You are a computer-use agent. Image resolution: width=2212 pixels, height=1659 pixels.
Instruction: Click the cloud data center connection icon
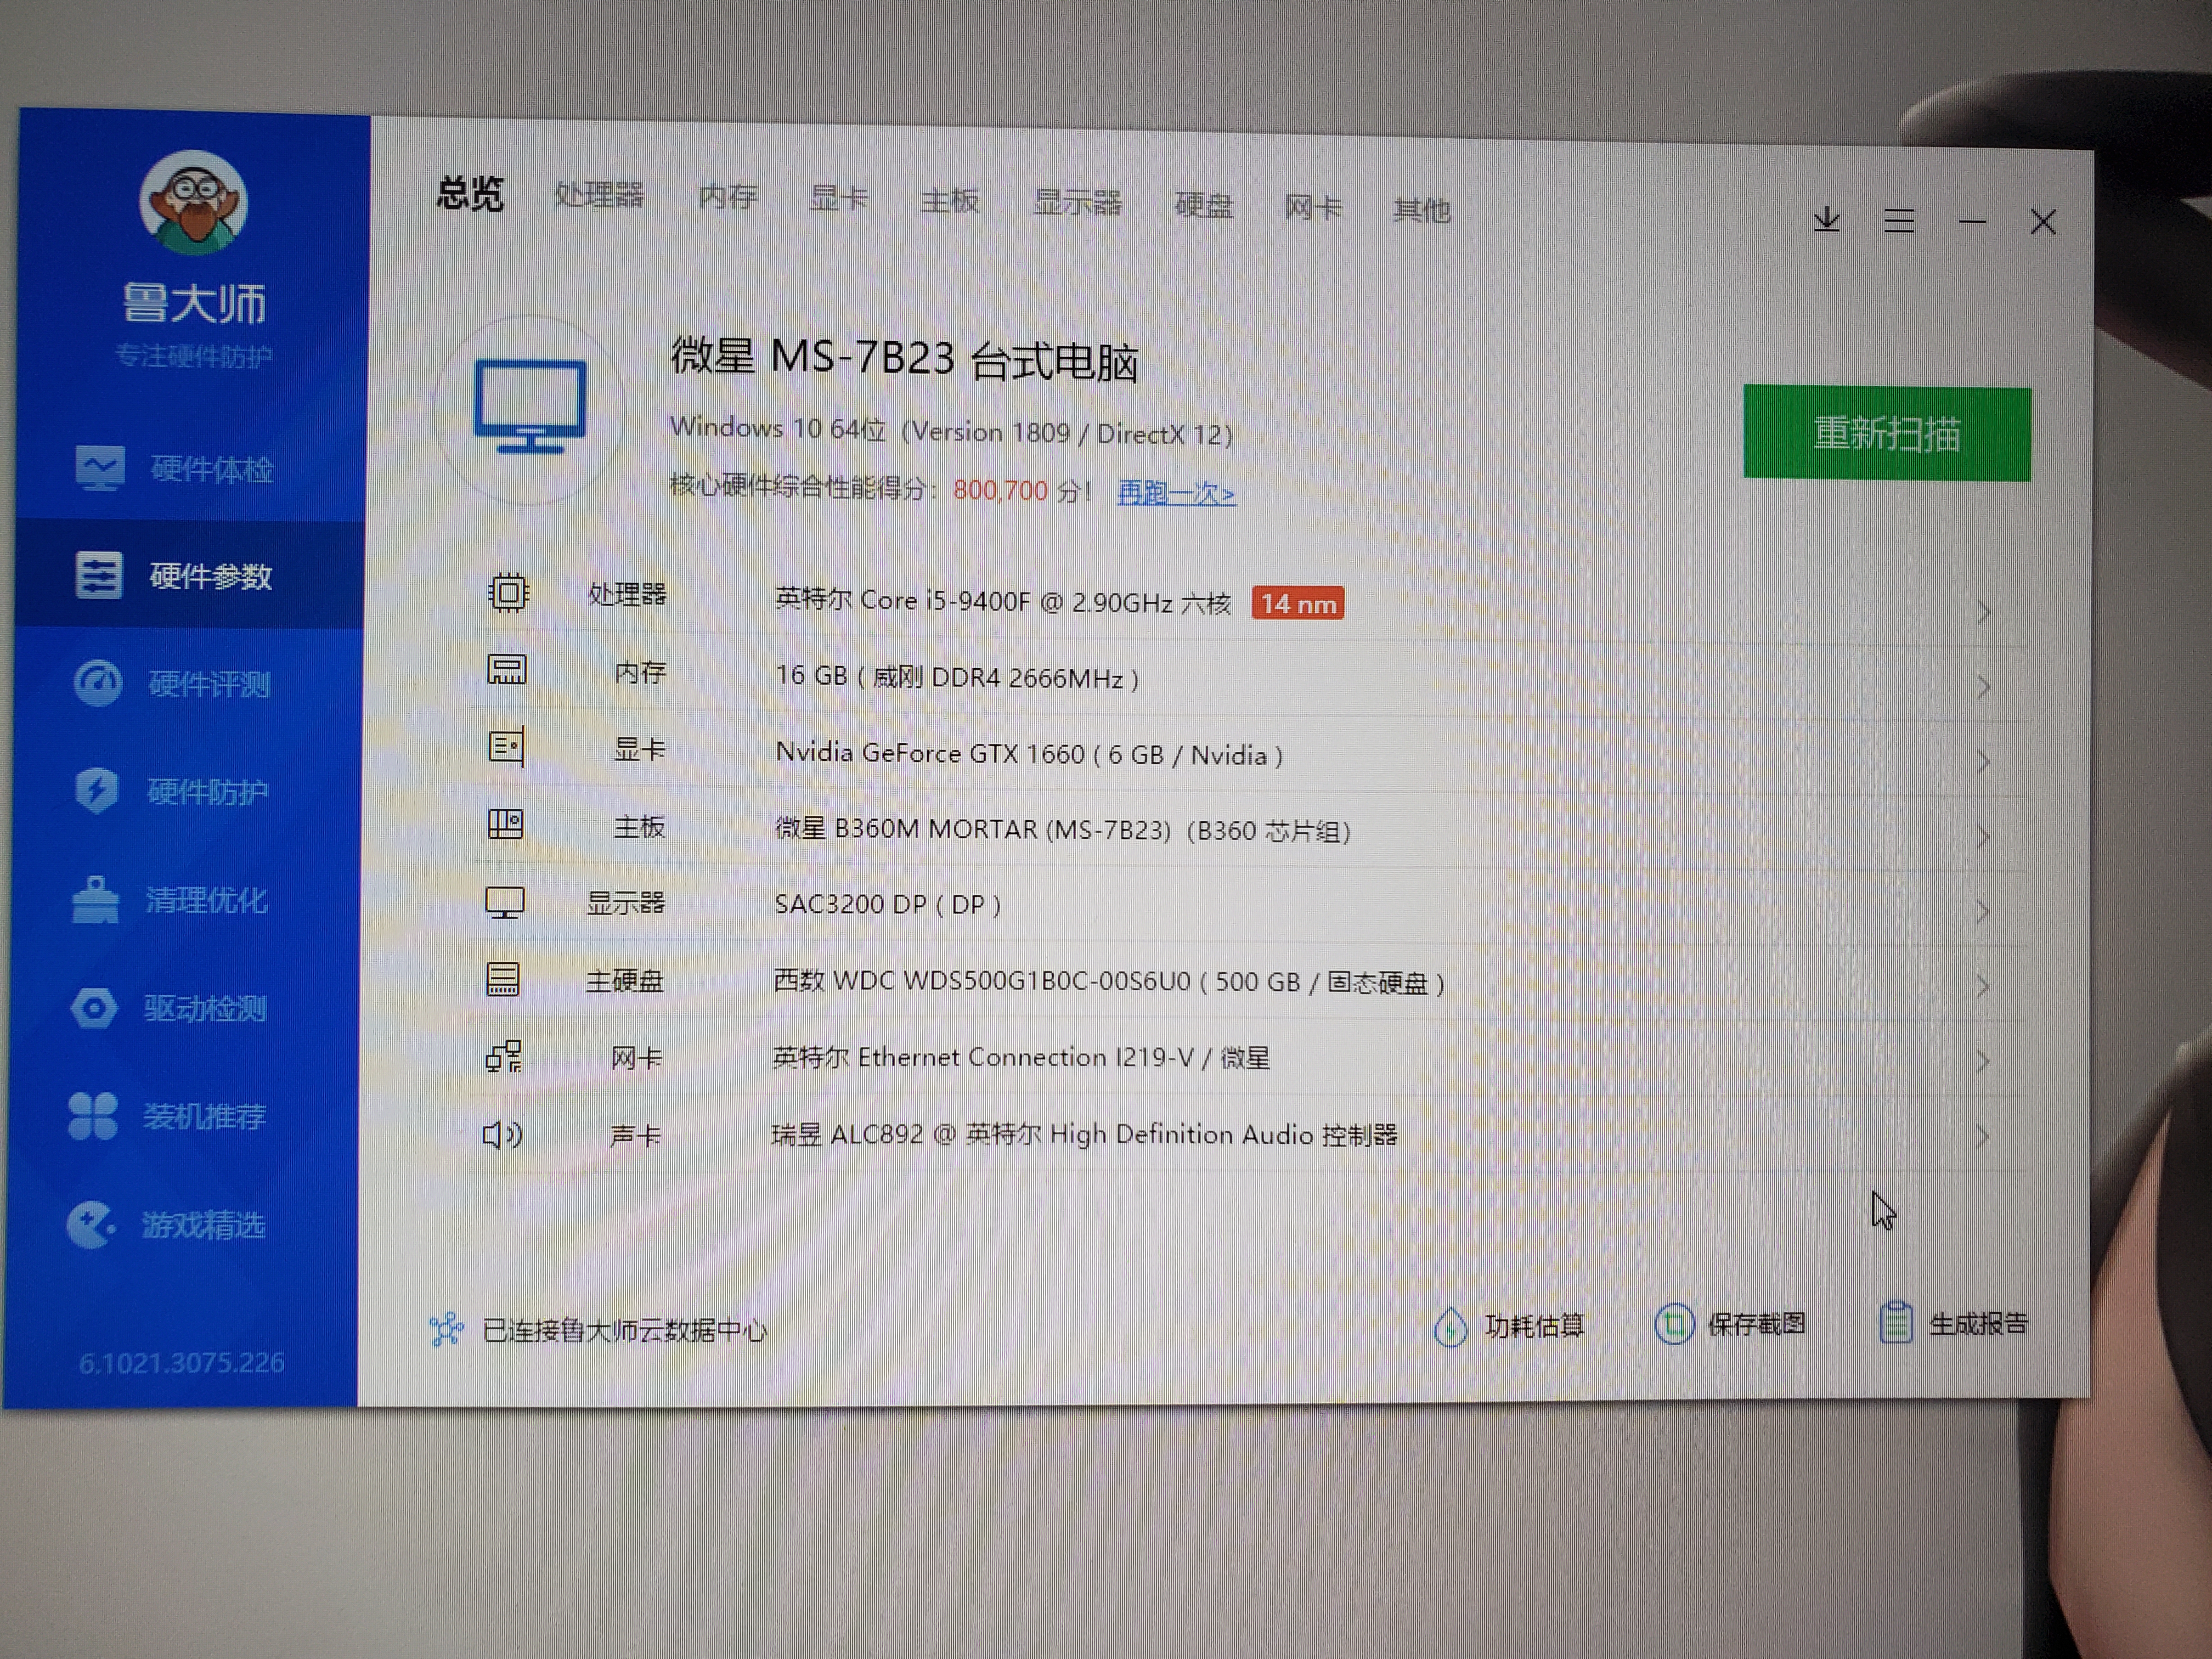pyautogui.click(x=446, y=1329)
